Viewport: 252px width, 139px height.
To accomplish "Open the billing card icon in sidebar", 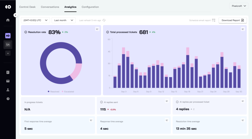I will coord(8,81).
